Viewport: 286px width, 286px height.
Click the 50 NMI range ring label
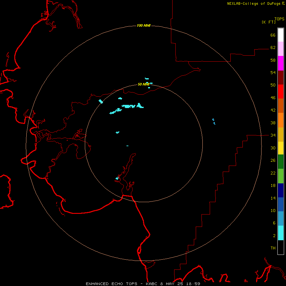144,84
